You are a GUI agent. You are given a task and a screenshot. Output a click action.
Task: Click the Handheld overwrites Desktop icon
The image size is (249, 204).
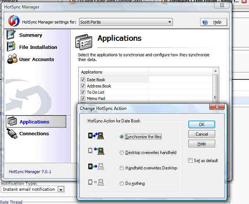click(x=96, y=167)
